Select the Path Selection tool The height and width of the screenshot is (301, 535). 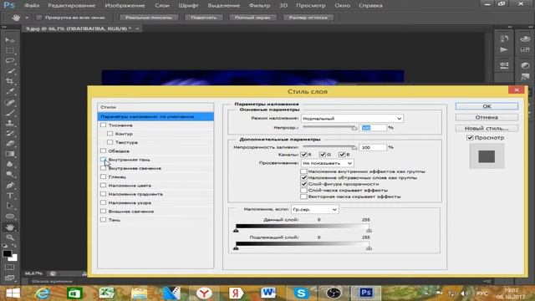point(9,206)
